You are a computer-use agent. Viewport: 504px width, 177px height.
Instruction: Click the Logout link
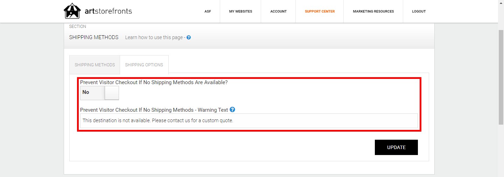(x=419, y=12)
